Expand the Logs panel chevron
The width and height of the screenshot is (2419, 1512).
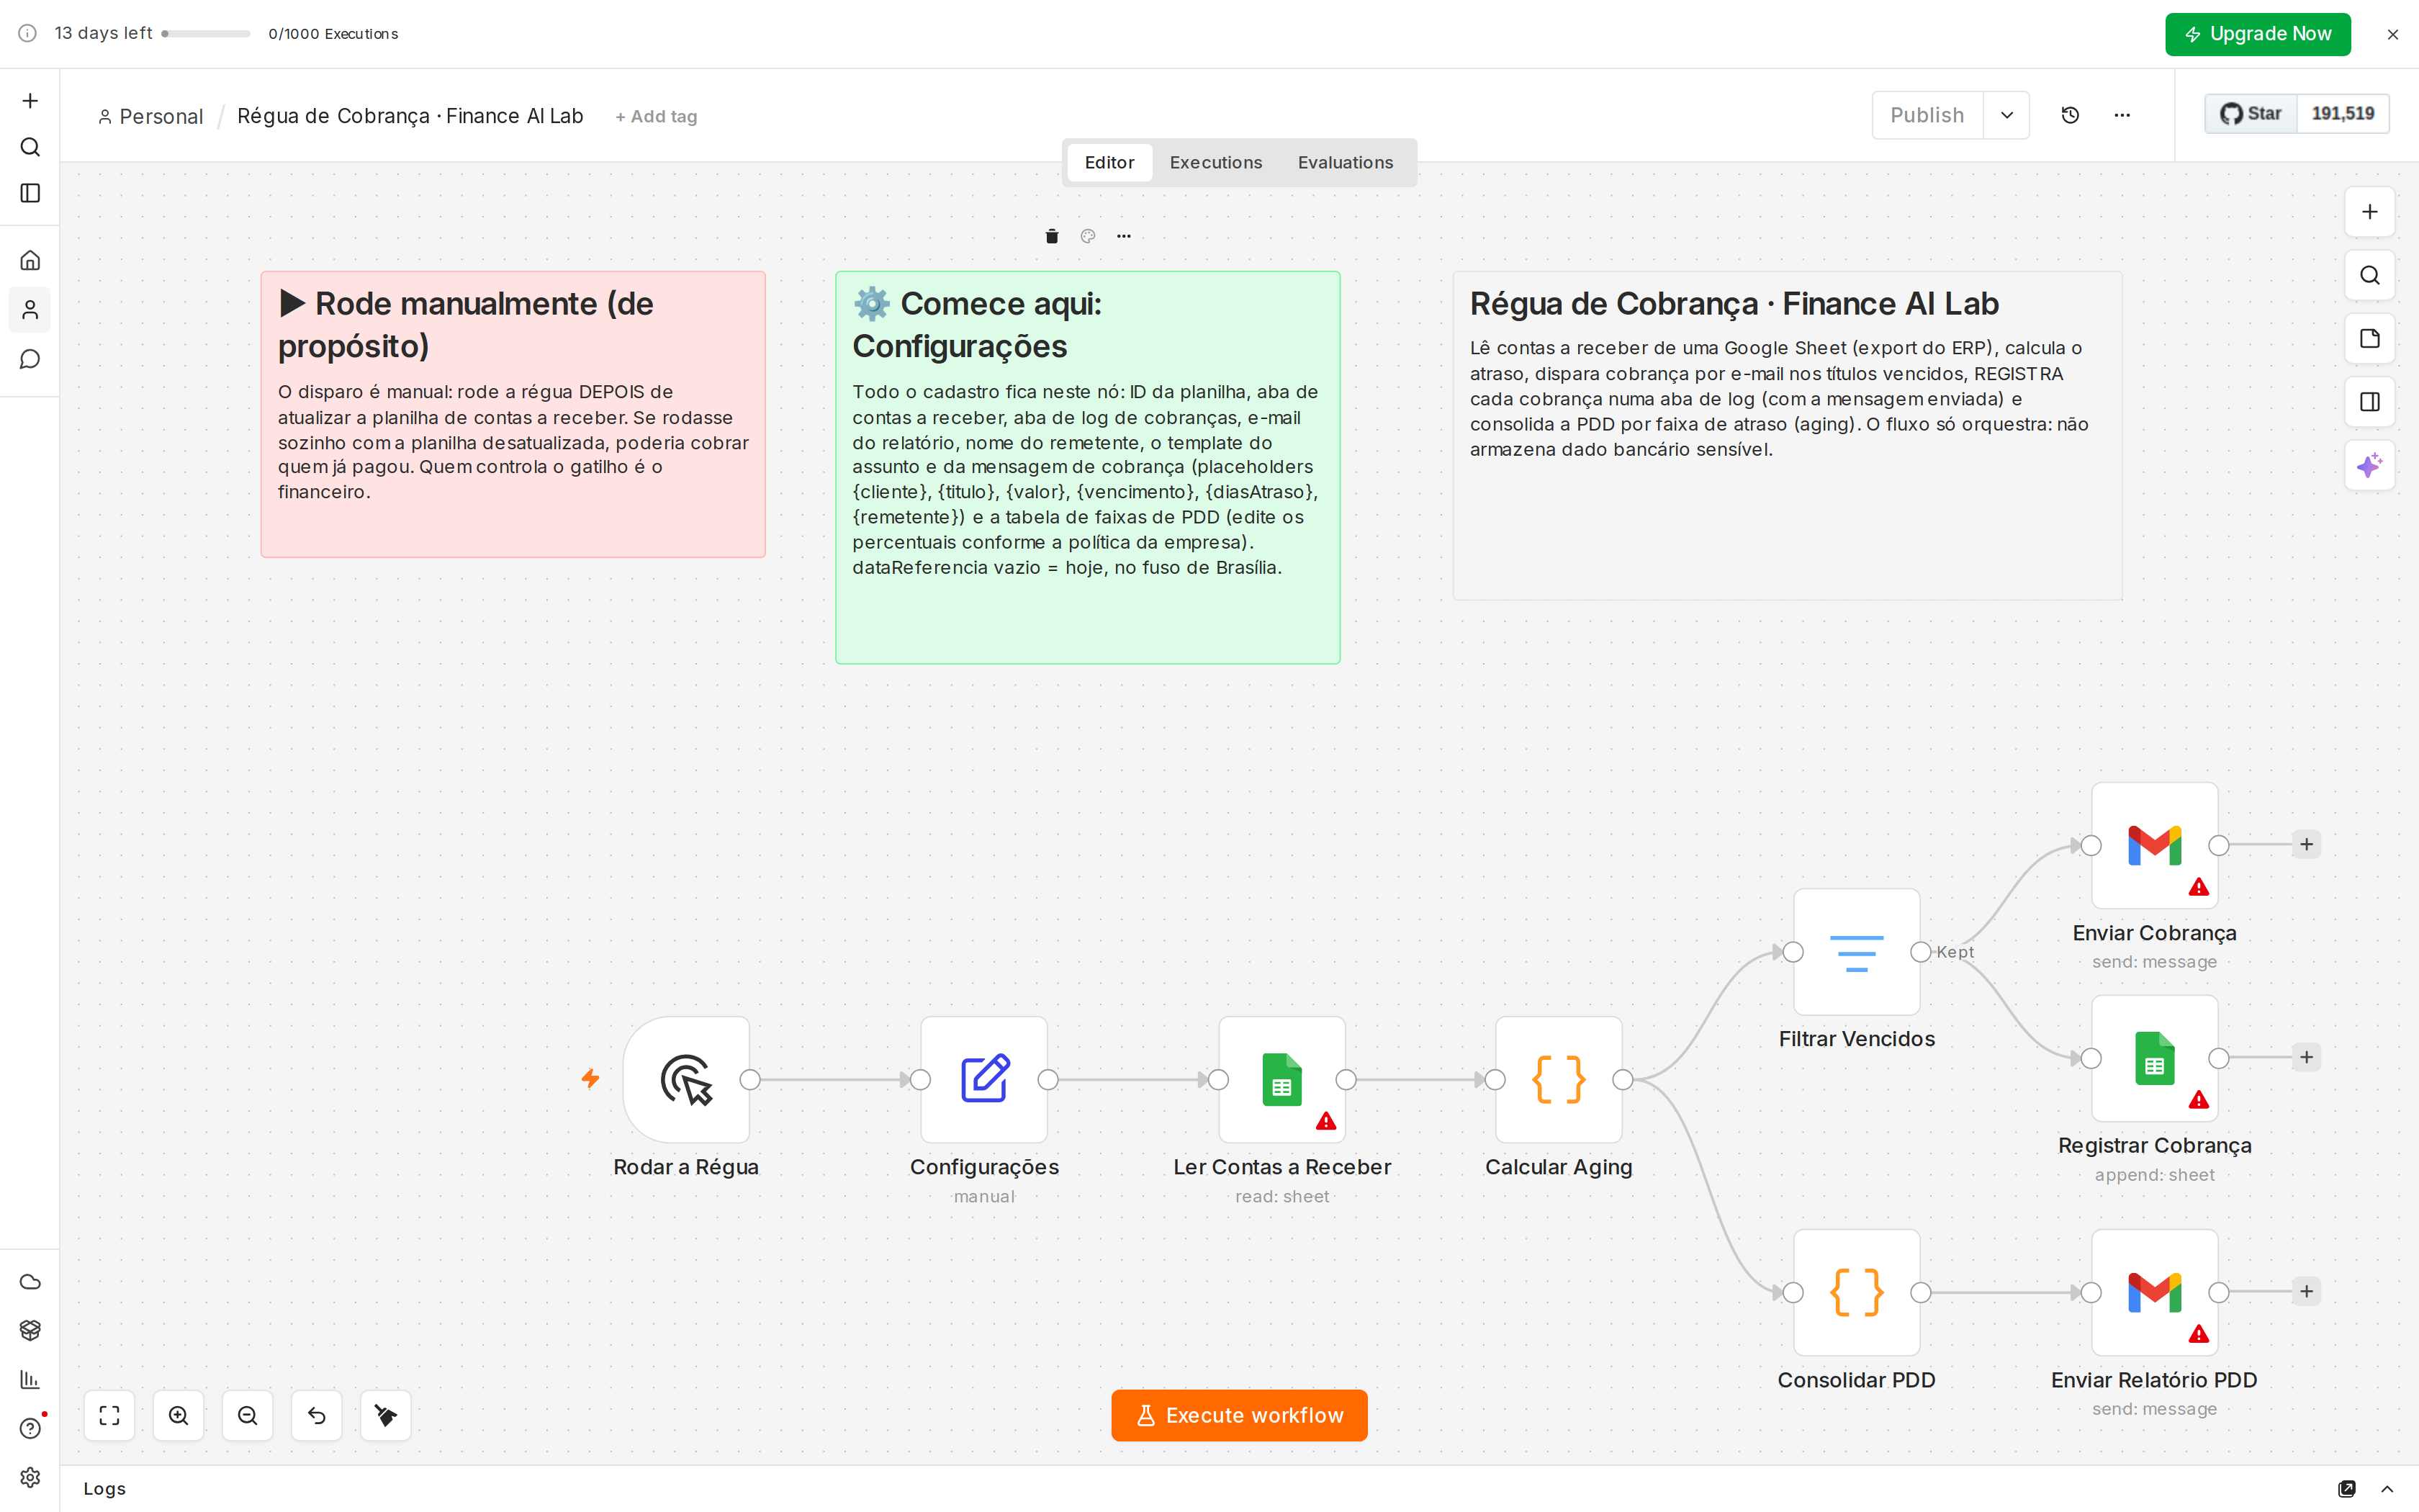click(2387, 1489)
